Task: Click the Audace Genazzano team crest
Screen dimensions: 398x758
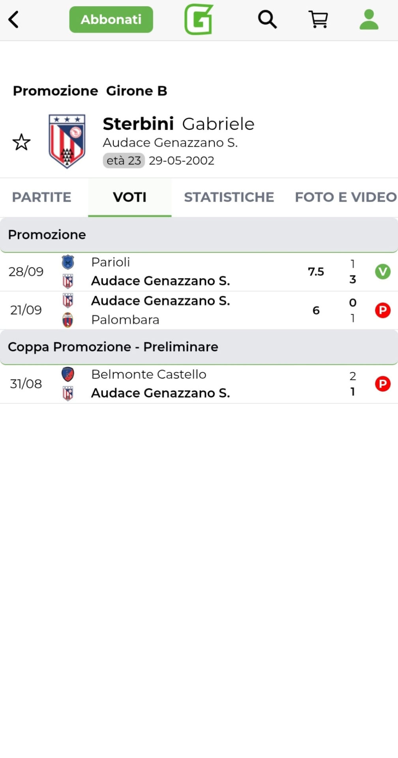Action: (x=67, y=141)
